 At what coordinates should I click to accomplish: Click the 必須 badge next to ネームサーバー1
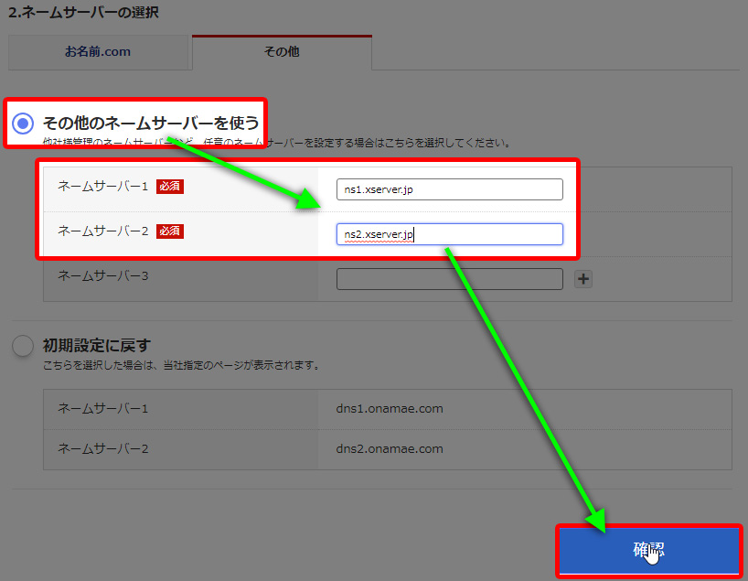(170, 186)
